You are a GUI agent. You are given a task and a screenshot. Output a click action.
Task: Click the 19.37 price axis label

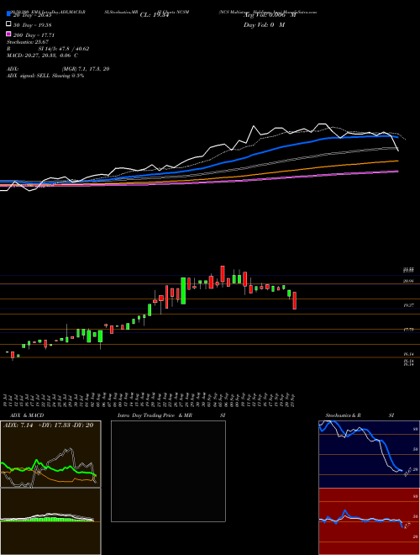(408, 305)
